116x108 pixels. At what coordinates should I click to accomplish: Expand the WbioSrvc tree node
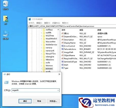(x=41, y=60)
